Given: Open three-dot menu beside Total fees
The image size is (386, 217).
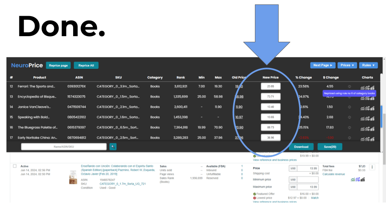Looking at the screenshot, I should click(372, 167).
